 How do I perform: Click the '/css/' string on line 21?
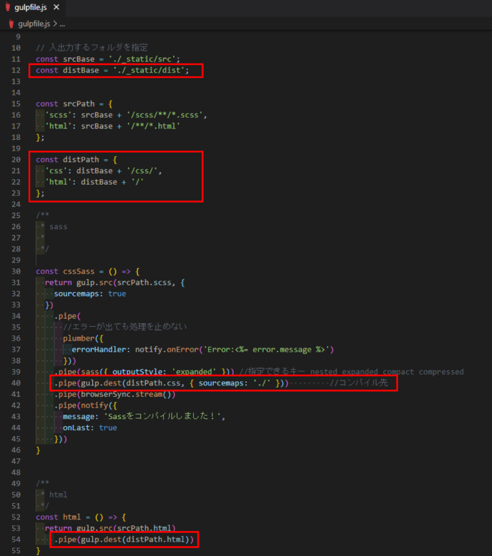coord(142,171)
